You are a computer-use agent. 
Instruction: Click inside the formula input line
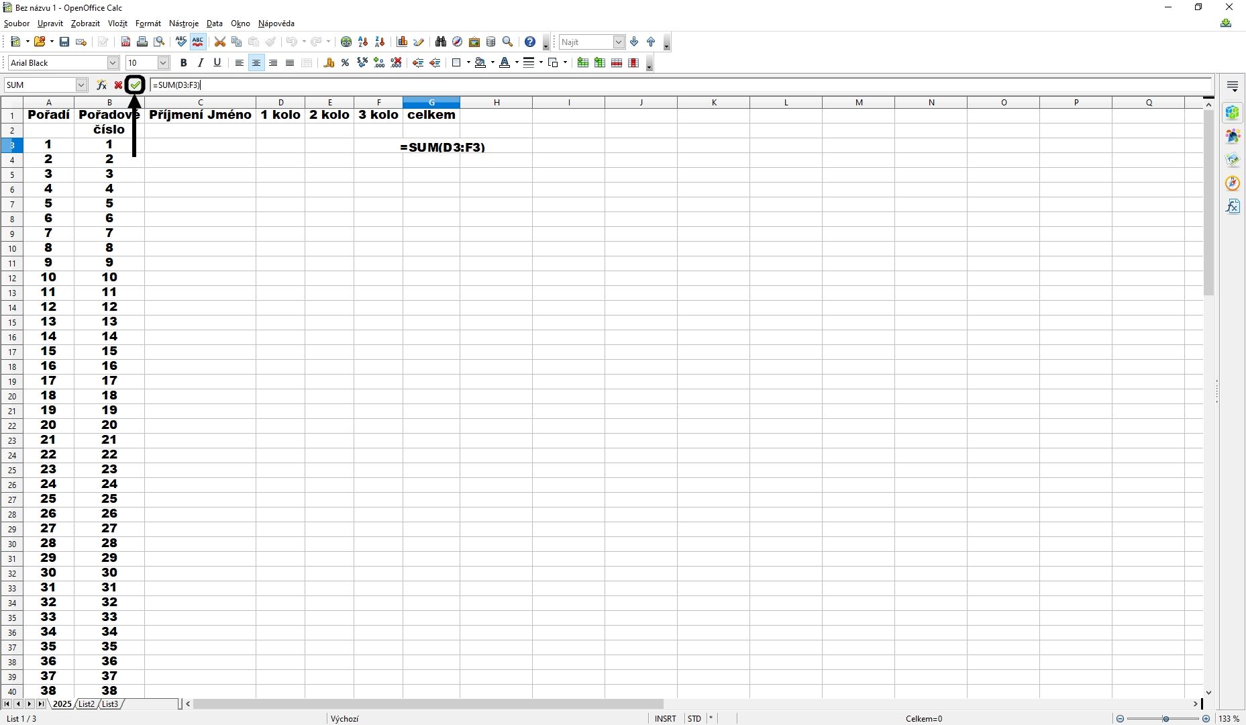(681, 85)
